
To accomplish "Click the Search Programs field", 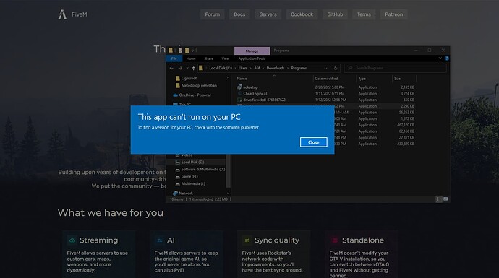I will [396, 68].
